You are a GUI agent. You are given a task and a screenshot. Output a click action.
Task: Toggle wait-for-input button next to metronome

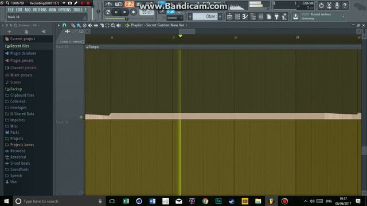(119, 4)
